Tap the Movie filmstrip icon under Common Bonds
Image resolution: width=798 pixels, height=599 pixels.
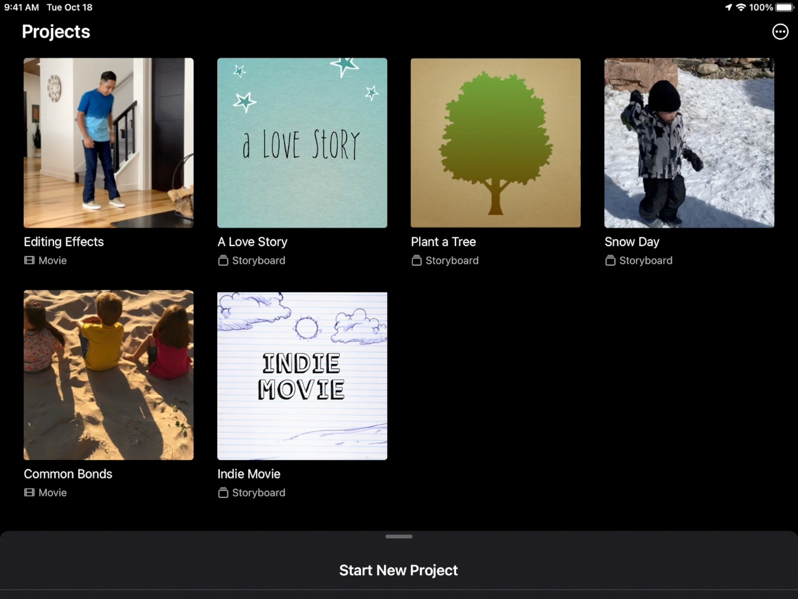coord(29,493)
